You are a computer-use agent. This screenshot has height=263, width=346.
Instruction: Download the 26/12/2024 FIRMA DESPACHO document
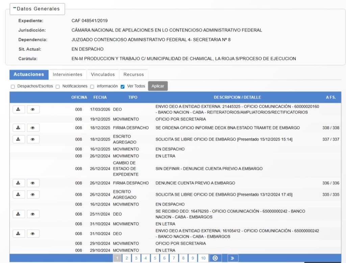(19, 183)
